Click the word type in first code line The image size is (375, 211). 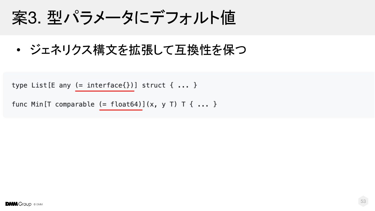(x=20, y=86)
